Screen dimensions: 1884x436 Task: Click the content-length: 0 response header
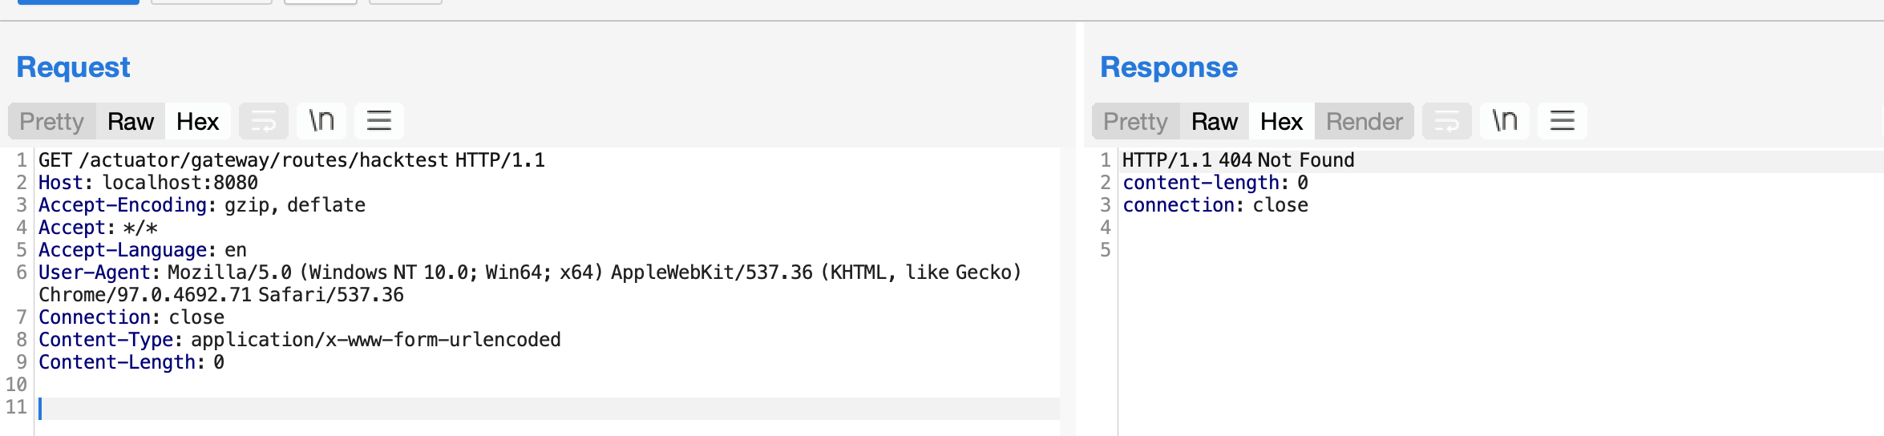pos(1215,183)
